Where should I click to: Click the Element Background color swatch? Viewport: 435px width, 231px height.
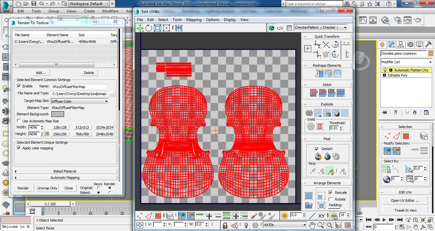[57, 114]
